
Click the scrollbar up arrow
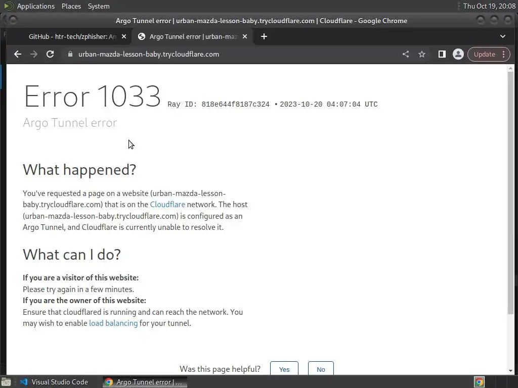[511, 68]
